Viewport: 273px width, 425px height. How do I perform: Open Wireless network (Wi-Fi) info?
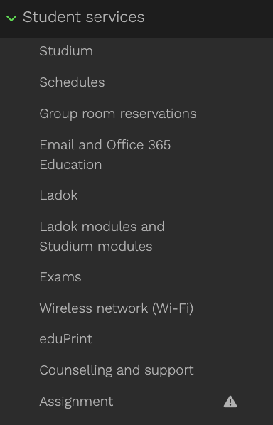[117, 308]
